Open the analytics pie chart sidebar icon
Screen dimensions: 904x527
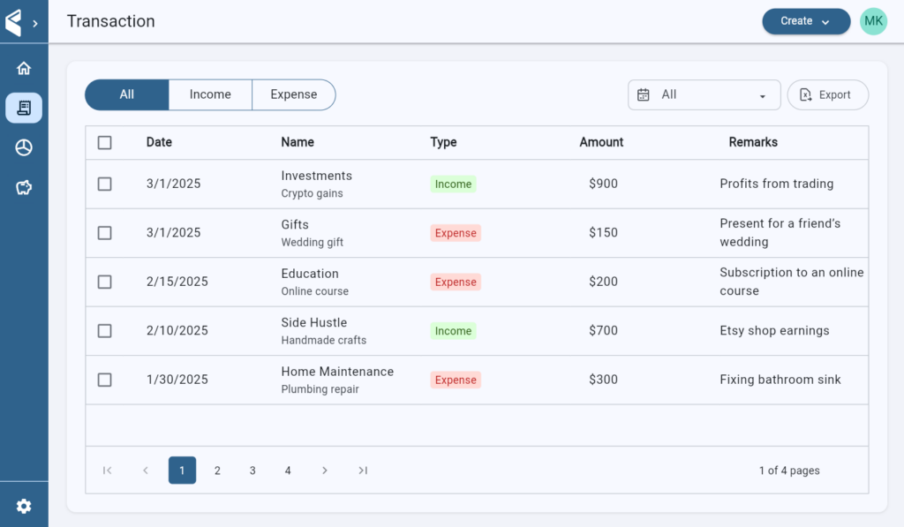coord(24,147)
